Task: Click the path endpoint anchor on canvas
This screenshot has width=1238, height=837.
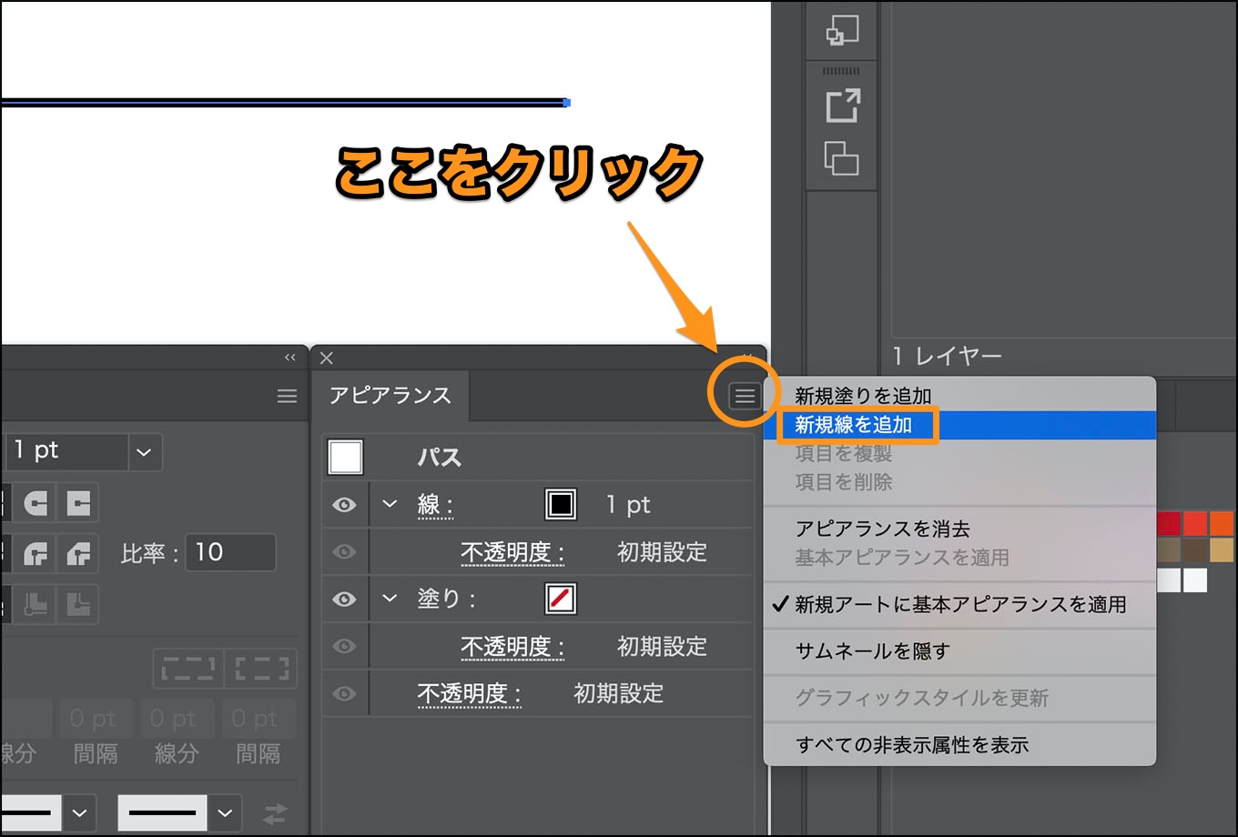Action: point(566,103)
